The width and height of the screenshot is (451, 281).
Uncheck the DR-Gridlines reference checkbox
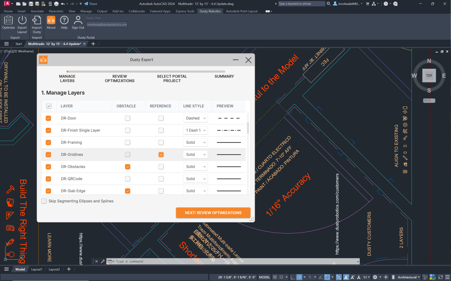tap(161, 155)
